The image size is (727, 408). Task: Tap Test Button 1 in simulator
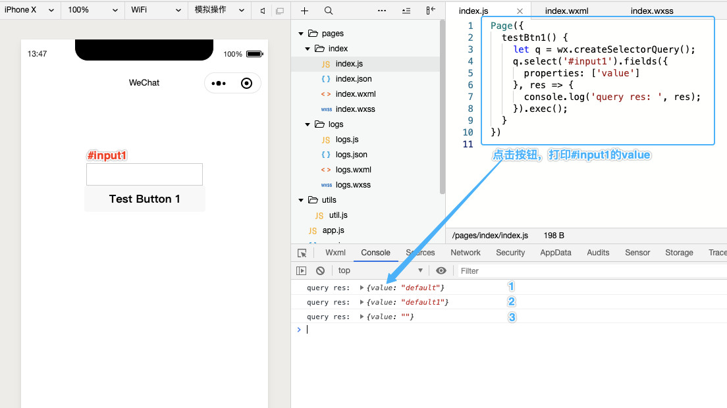[x=145, y=199]
